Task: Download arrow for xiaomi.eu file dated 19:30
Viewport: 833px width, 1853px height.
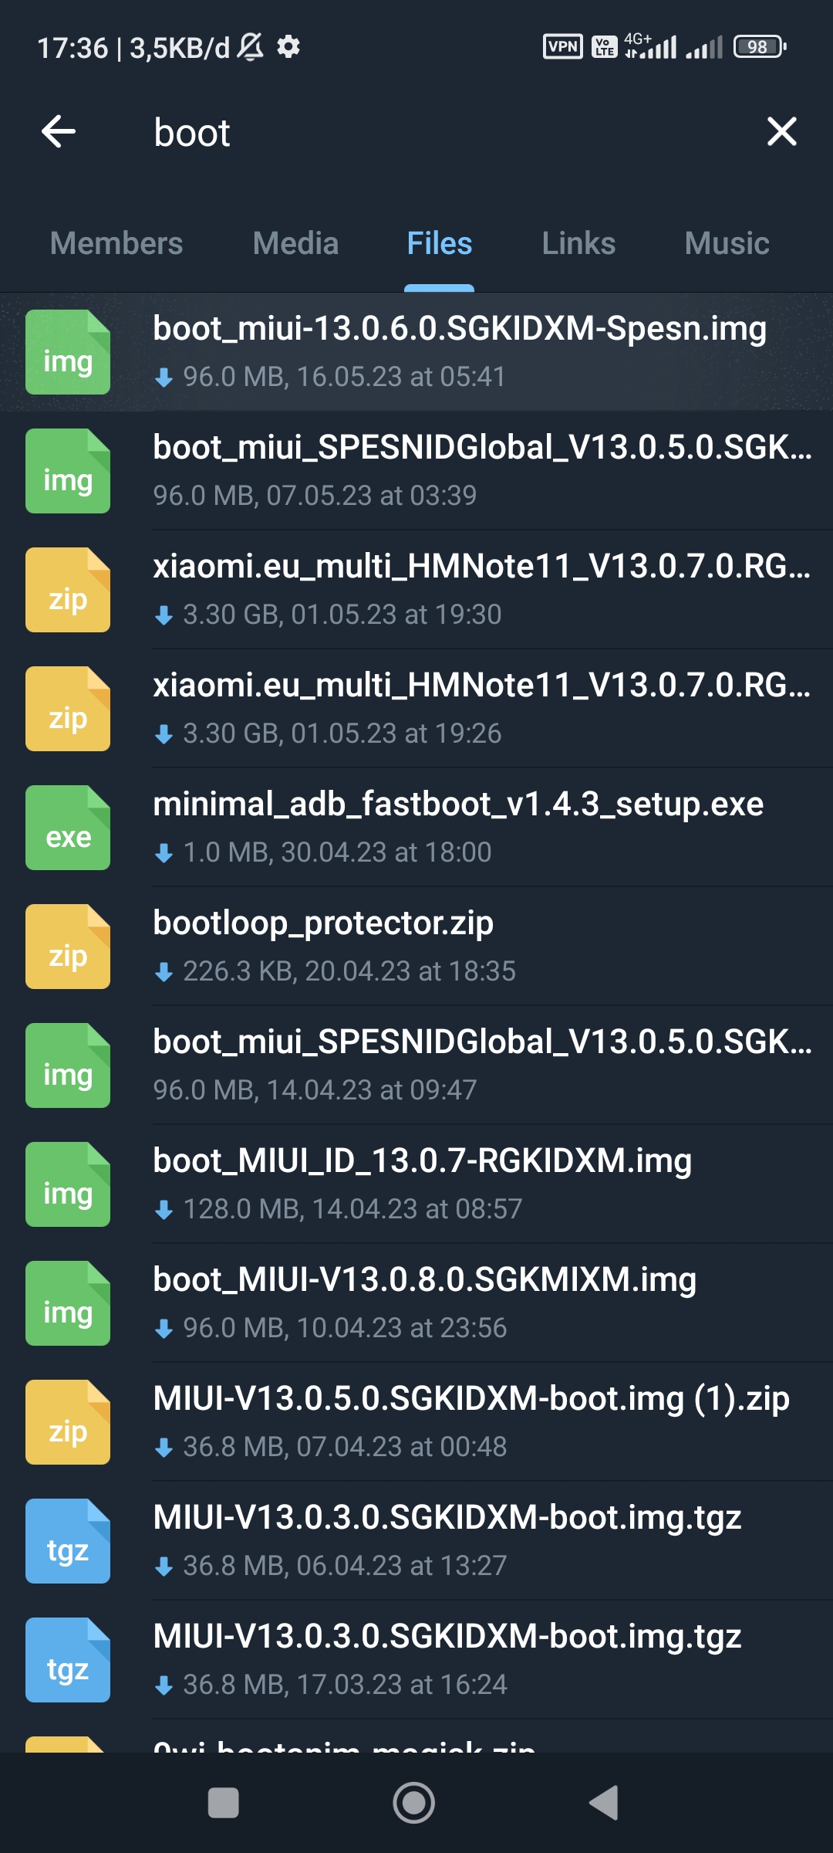Action: (164, 615)
